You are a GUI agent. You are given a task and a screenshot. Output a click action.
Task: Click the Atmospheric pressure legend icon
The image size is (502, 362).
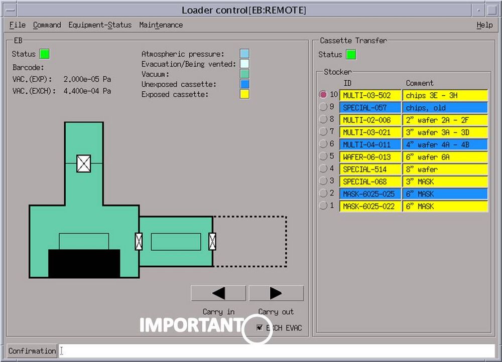(x=244, y=53)
